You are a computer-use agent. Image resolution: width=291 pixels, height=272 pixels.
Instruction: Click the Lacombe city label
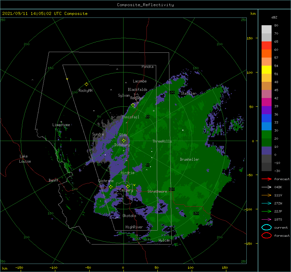(140, 81)
